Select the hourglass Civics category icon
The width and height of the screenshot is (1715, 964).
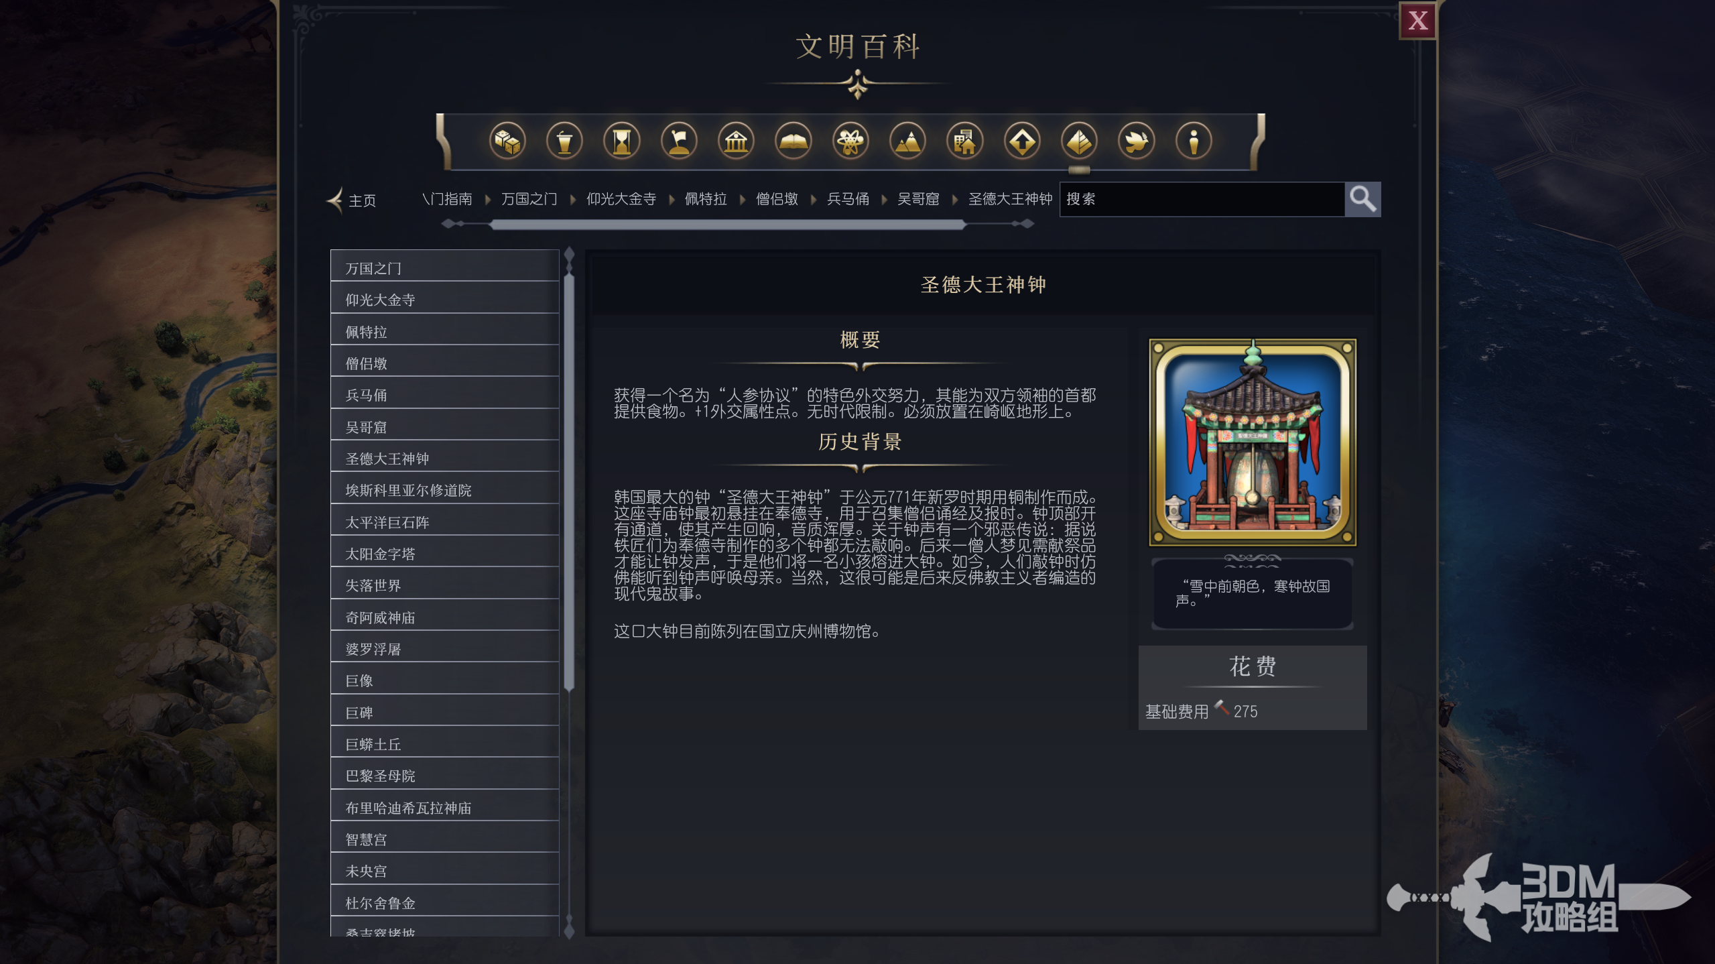coord(622,141)
